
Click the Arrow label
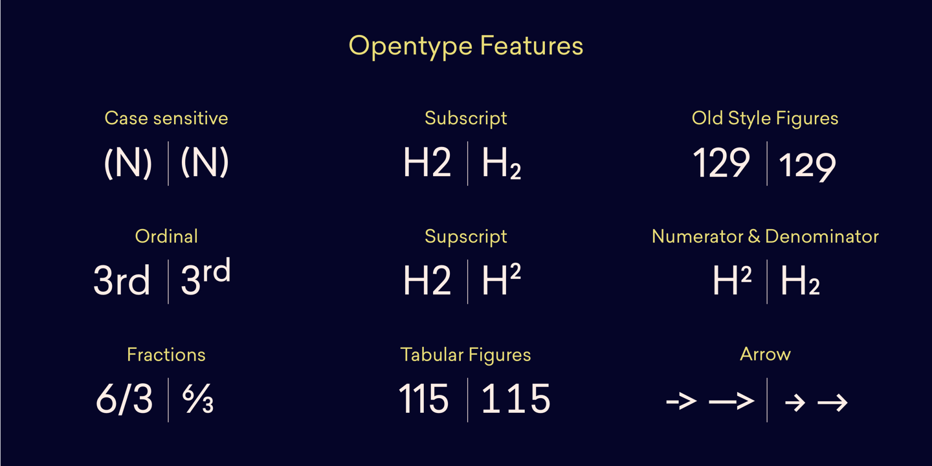point(765,354)
